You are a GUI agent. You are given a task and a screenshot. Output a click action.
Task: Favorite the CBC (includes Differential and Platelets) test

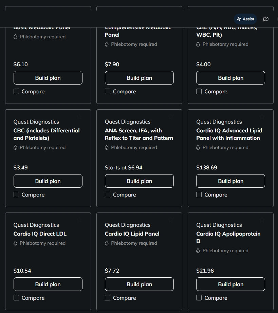click(79, 117)
